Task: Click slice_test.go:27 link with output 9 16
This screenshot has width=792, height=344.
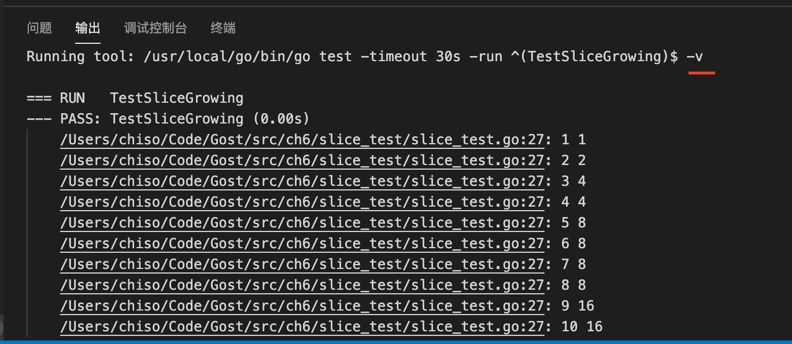Action: click(302, 306)
